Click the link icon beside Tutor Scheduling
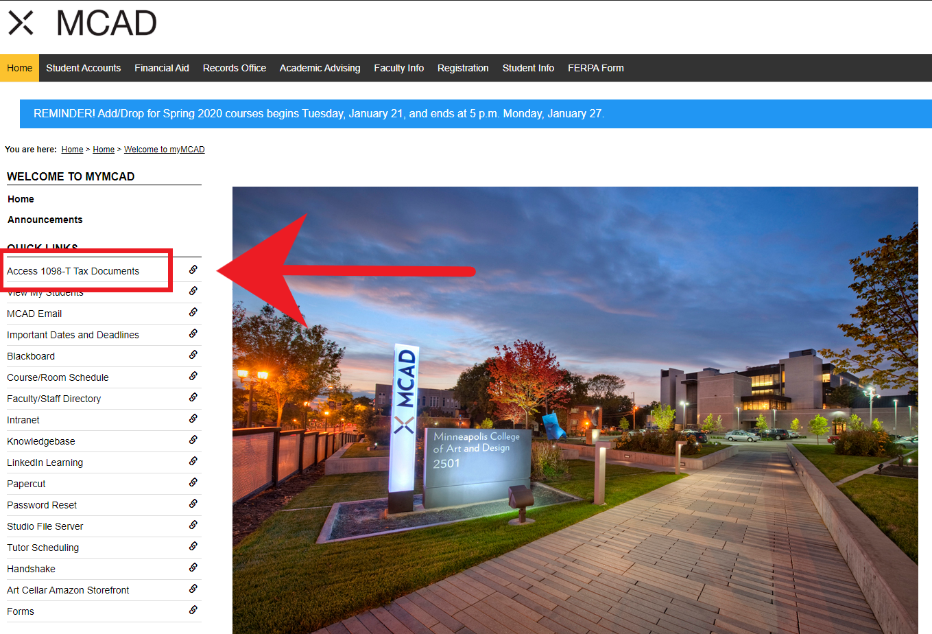The height and width of the screenshot is (634, 932). pyautogui.click(x=193, y=546)
